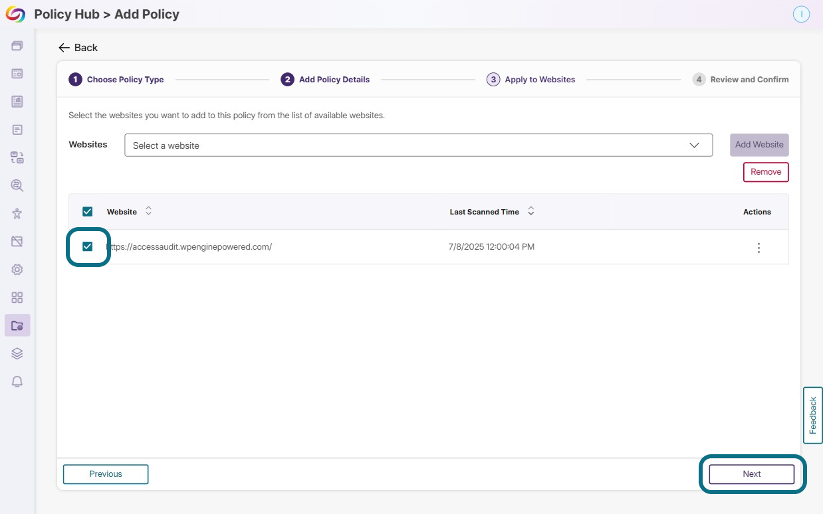Screen dimensions: 823x514
Task: Click the notifications bell icon in sidebar
Action: [x=17, y=381]
